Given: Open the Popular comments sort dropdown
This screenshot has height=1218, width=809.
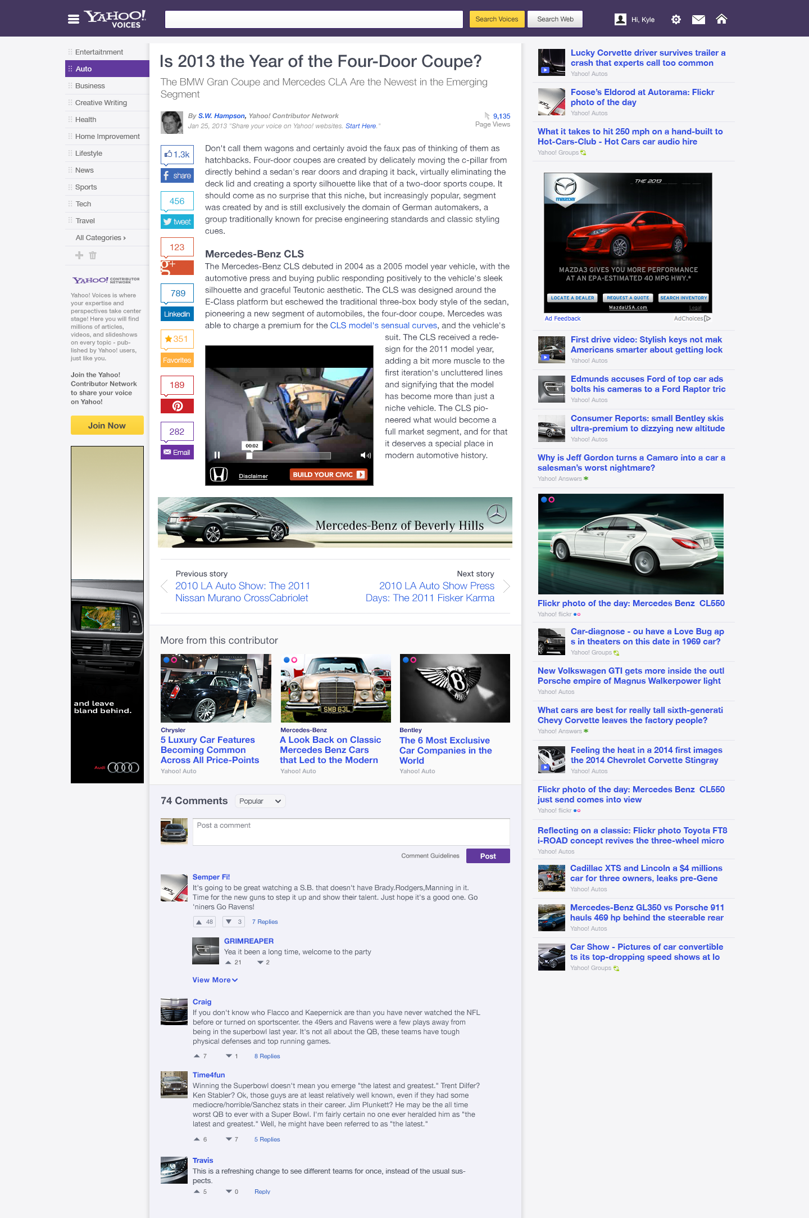Looking at the screenshot, I should click(260, 801).
